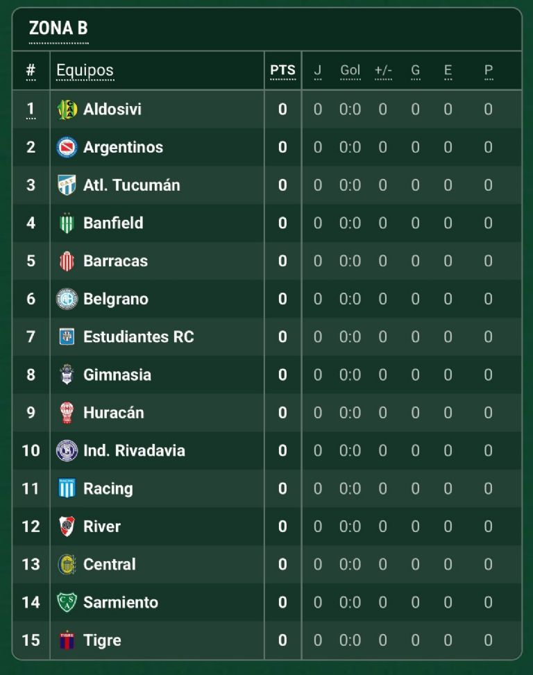Sort table by PTS column header

pyautogui.click(x=282, y=70)
